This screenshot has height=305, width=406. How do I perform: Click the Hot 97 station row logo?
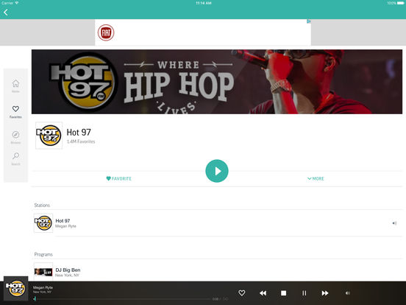[x=43, y=222]
